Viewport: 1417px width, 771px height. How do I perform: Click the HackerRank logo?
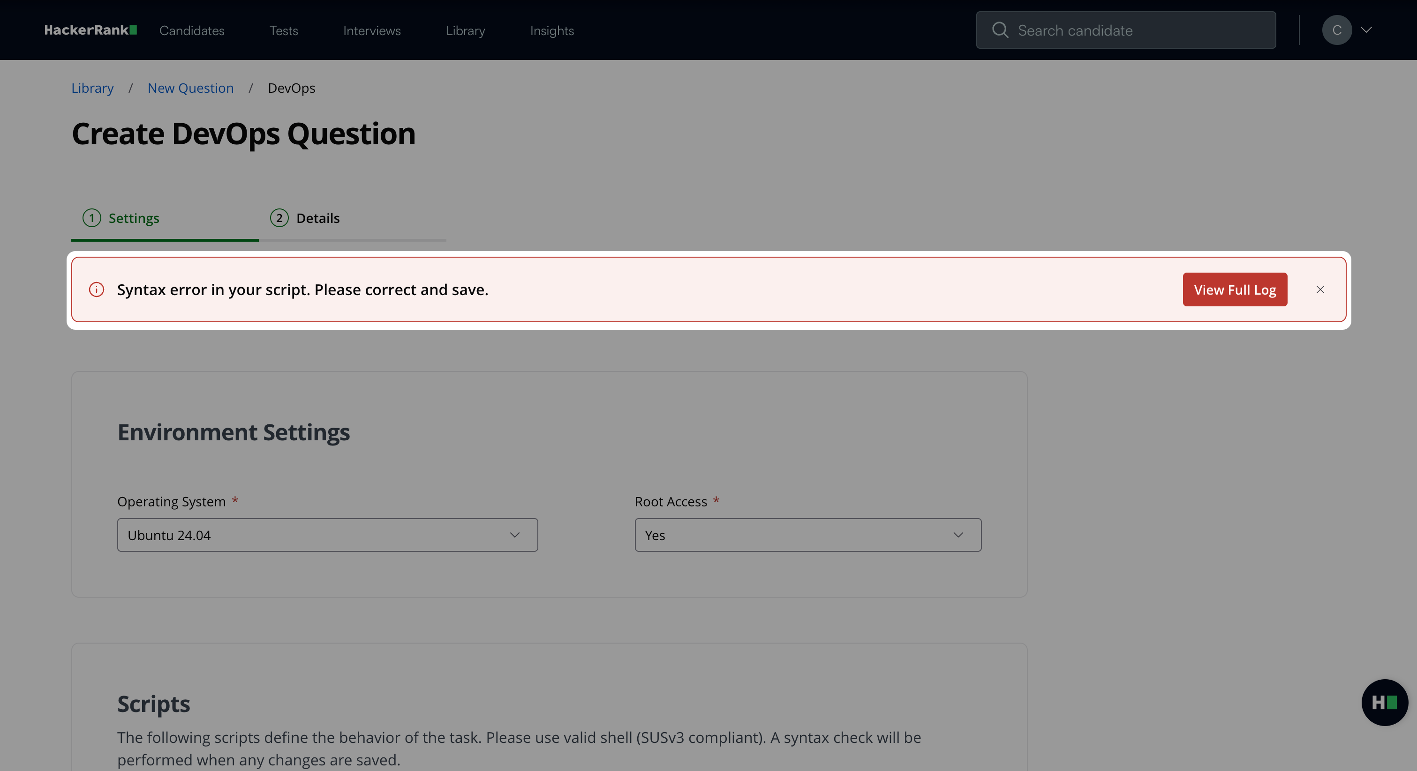pyautogui.click(x=90, y=30)
